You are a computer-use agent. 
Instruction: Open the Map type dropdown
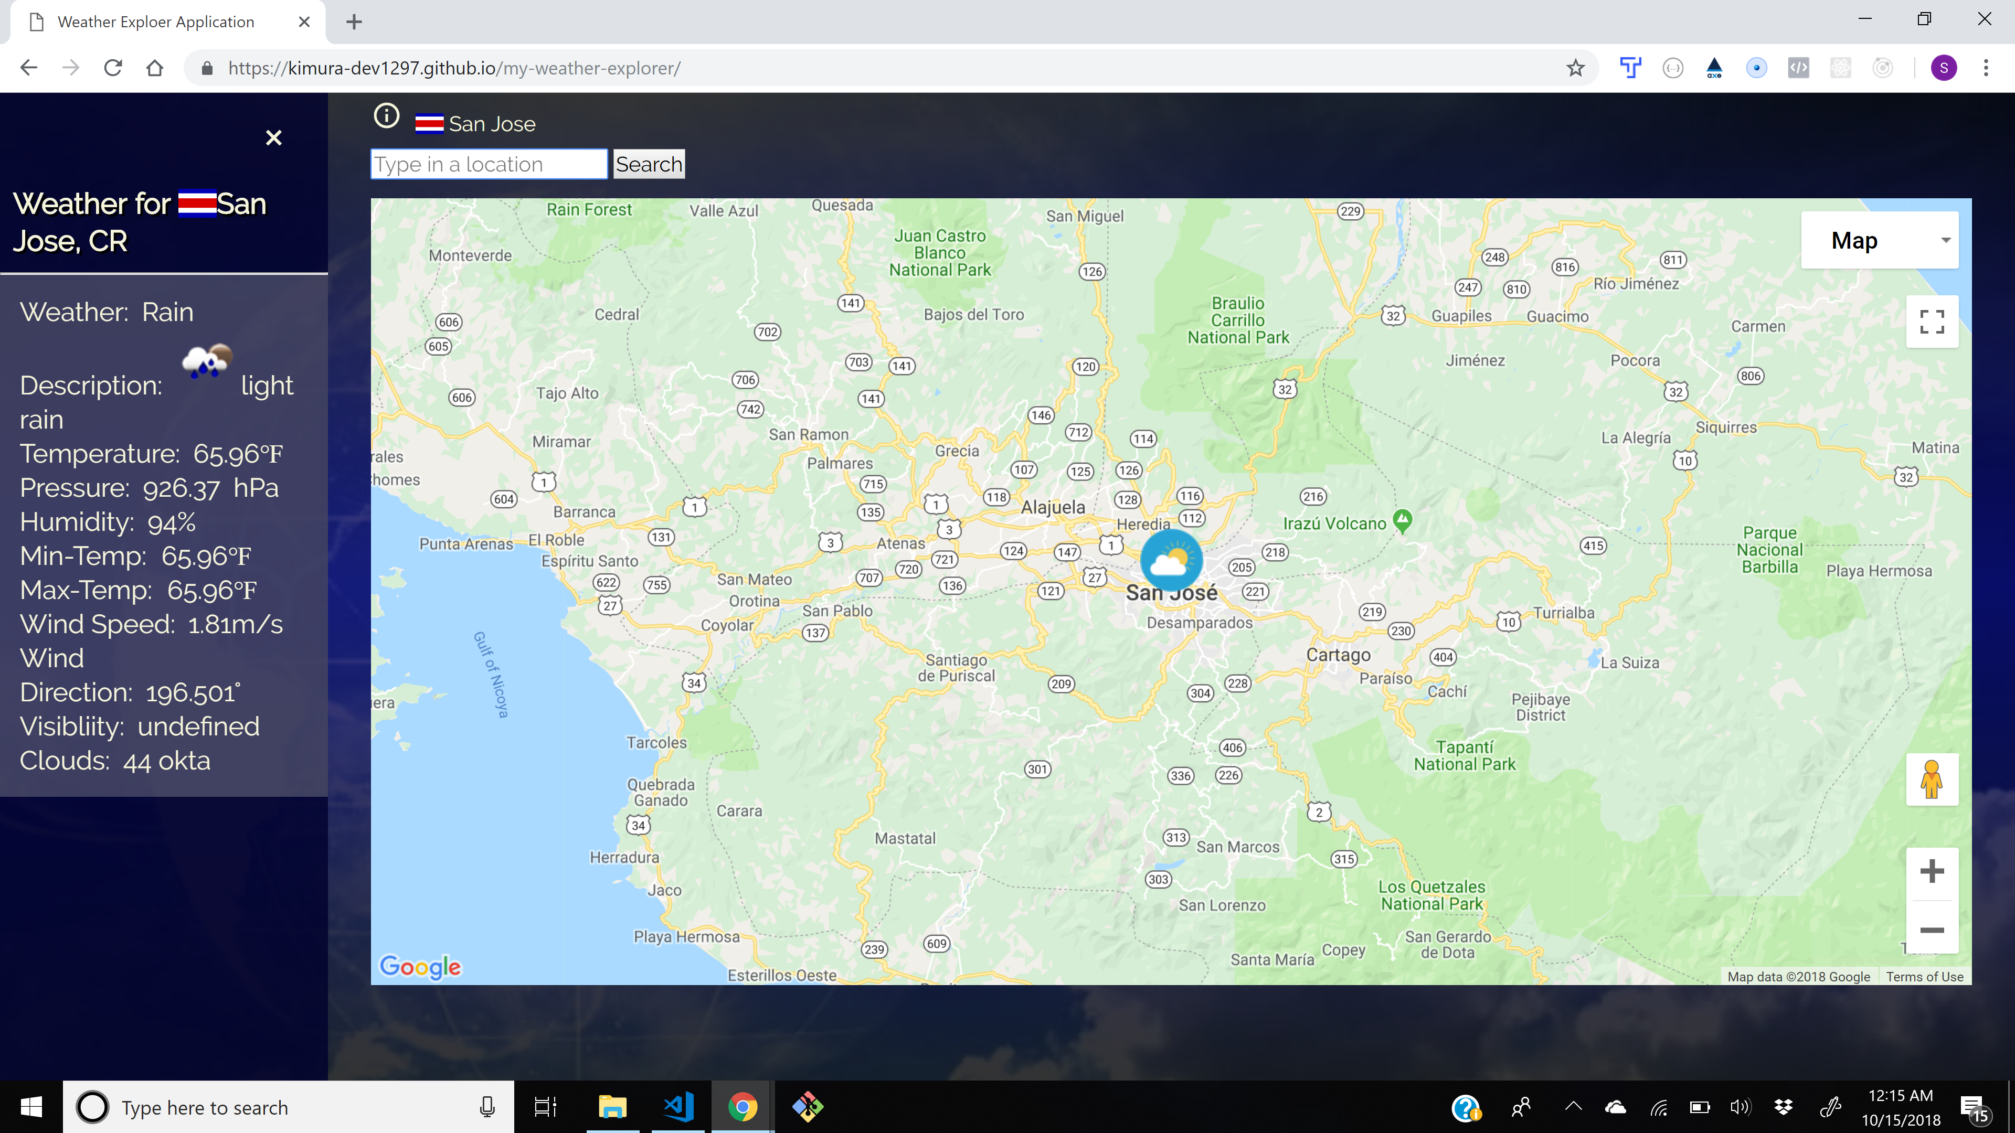tap(1880, 240)
